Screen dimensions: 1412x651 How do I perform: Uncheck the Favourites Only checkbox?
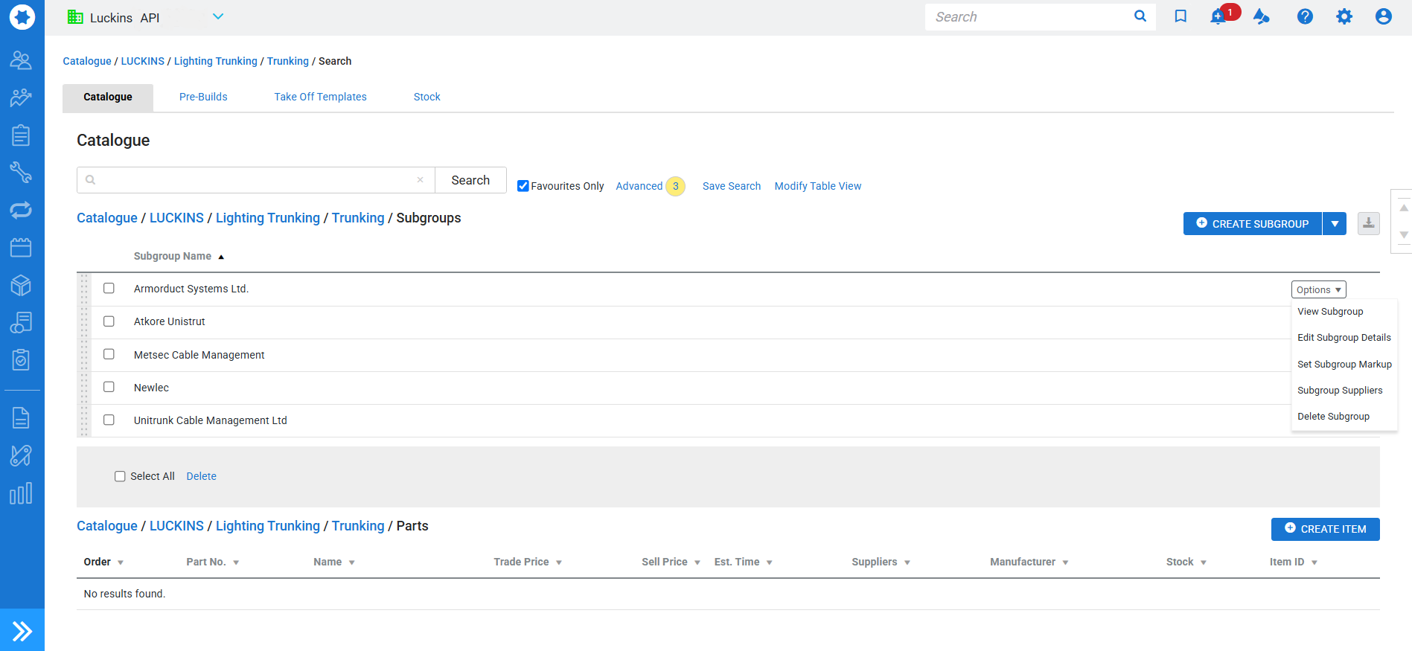523,186
